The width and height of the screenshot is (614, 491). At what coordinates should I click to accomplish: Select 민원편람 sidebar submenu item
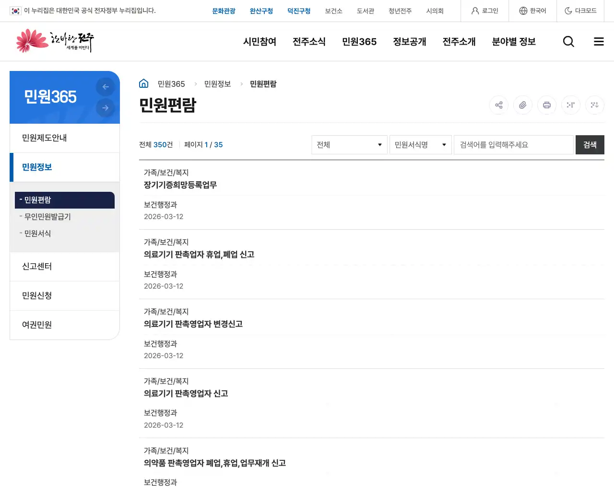(x=65, y=200)
